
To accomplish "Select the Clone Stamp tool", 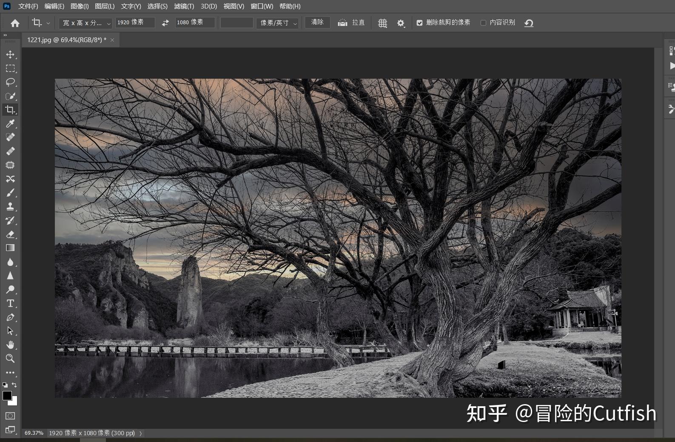I will pyautogui.click(x=10, y=207).
